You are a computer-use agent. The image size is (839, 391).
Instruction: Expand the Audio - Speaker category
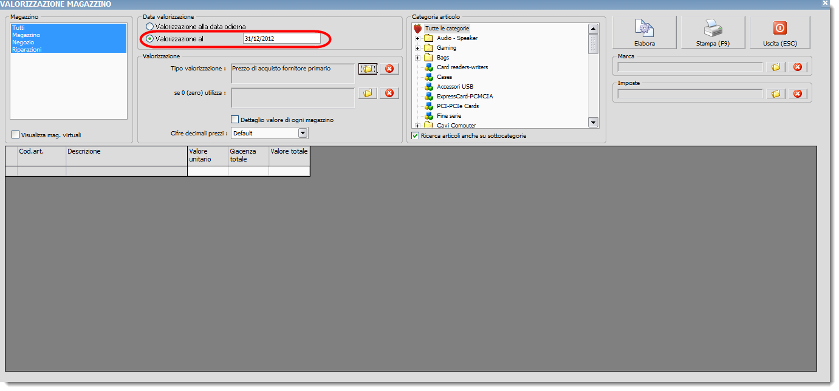(418, 38)
